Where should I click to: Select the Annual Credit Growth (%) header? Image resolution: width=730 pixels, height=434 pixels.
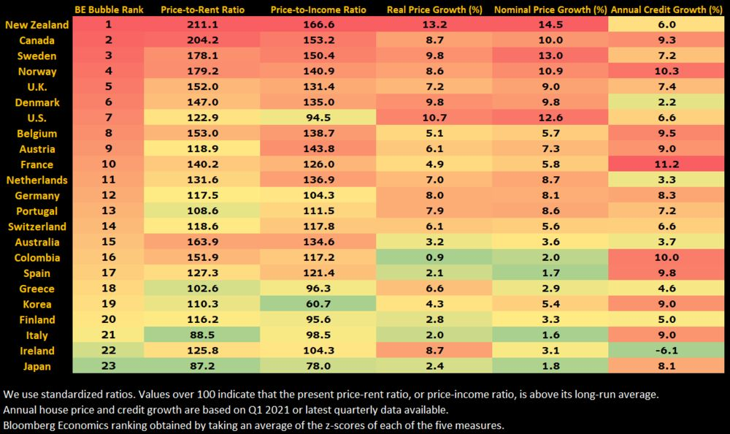point(667,9)
